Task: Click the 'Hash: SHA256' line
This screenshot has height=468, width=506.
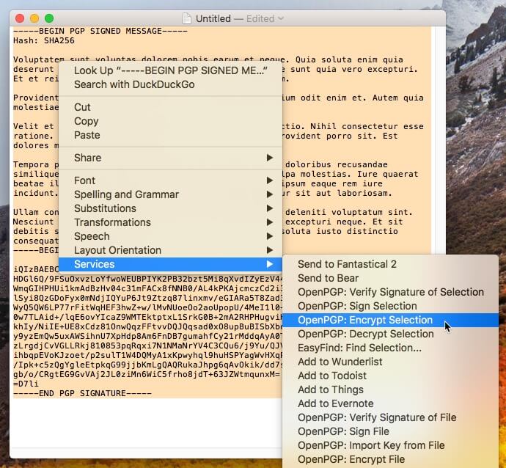Action: click(x=44, y=40)
